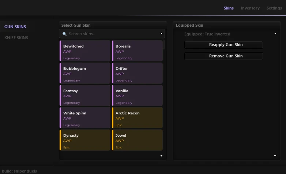
Task: Pick the Drifter AWP skin
Action: 137,73
